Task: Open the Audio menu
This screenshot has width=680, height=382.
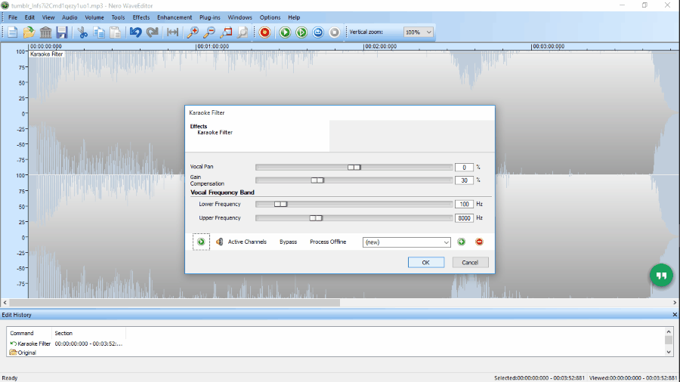Action: tap(70, 17)
